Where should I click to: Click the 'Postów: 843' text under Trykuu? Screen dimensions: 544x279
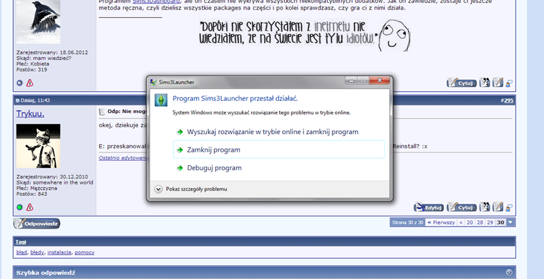click(31, 194)
